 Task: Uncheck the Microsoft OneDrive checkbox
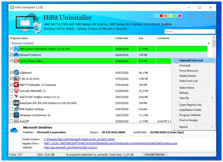[11, 54]
